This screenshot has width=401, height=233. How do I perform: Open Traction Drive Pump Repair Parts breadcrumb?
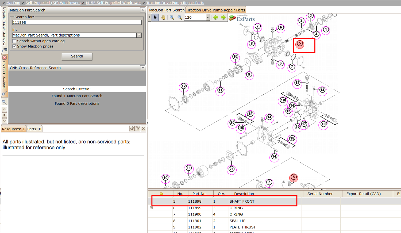pyautogui.click(x=175, y=3)
